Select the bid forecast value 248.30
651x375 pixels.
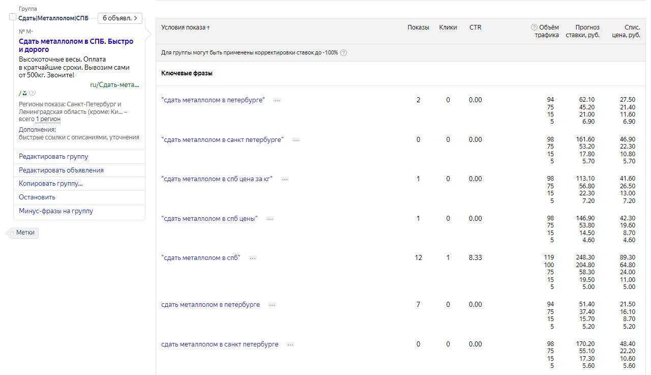586,257
